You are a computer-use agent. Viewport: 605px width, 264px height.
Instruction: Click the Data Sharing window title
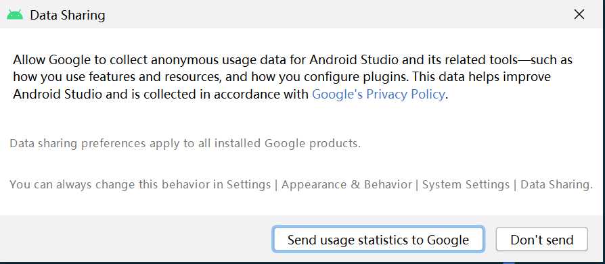pos(68,15)
